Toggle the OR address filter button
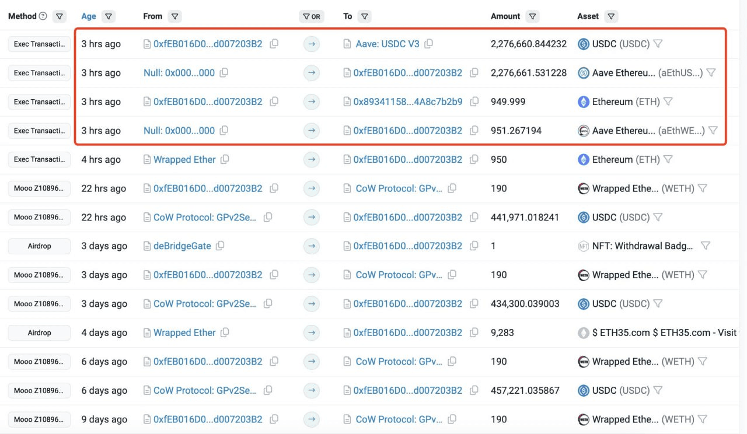The width and height of the screenshot is (747, 434). click(311, 16)
